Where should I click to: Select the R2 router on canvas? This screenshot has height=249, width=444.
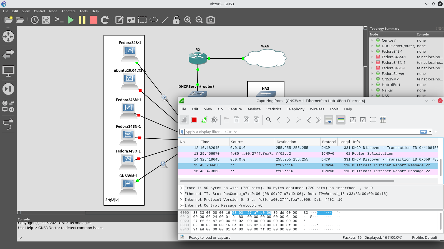point(198,58)
